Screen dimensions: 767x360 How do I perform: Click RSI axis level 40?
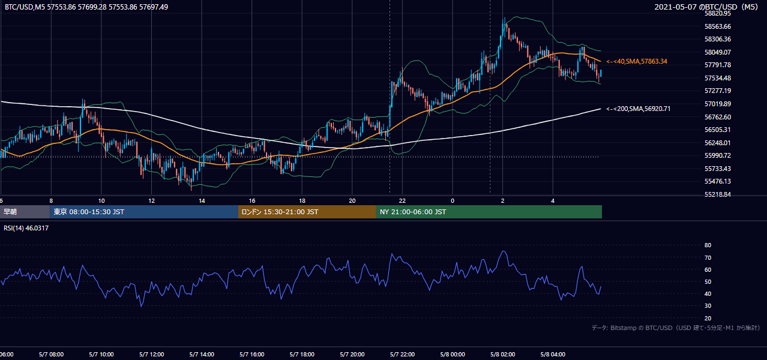pos(708,293)
